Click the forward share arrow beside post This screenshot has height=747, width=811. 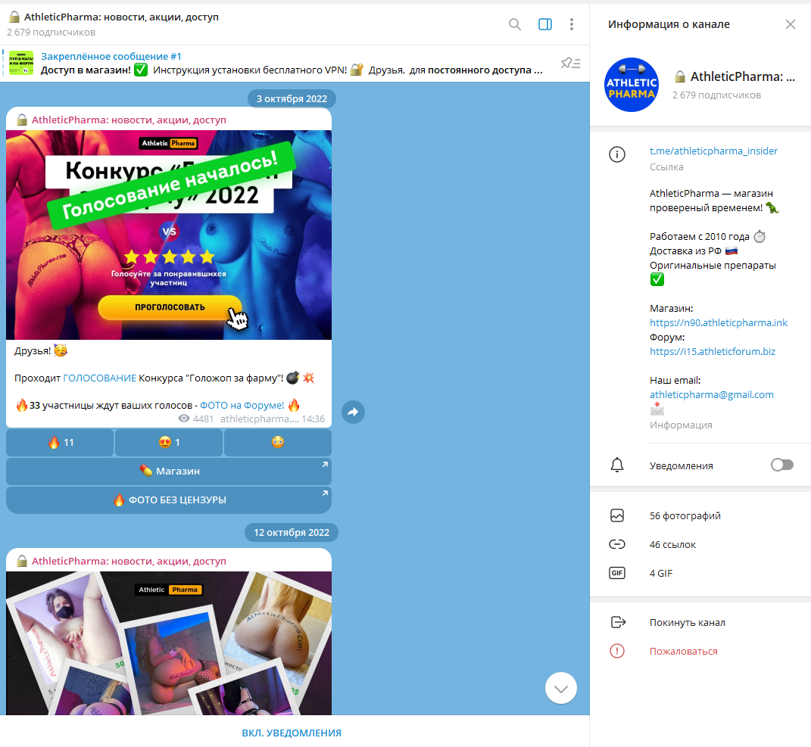coord(353,412)
